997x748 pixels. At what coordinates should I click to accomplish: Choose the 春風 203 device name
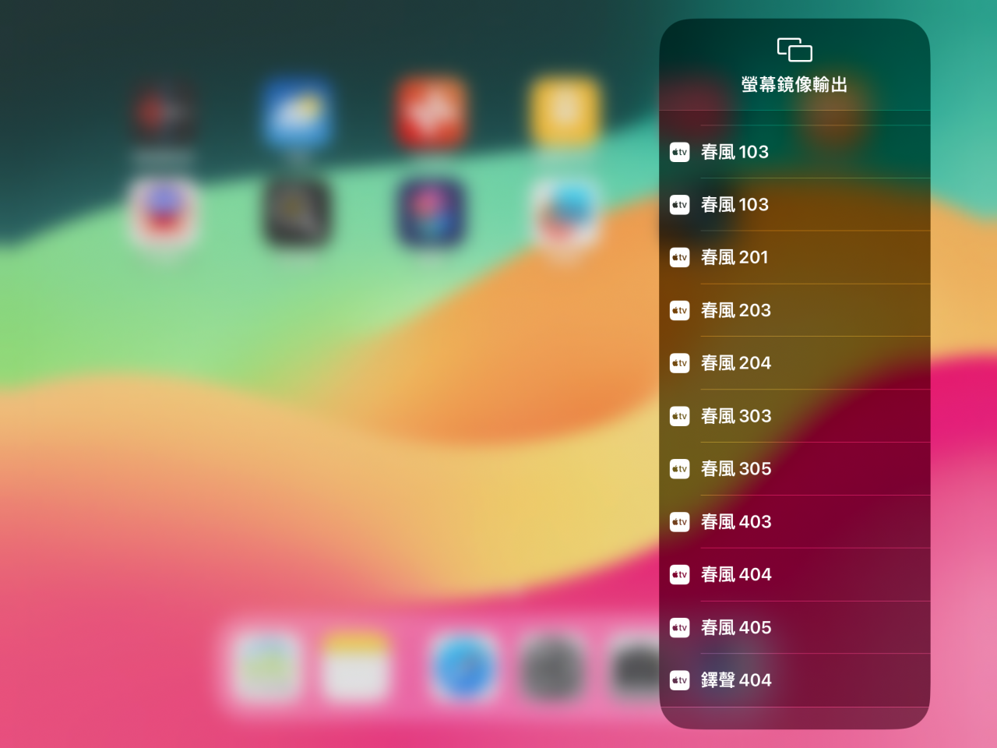tap(736, 310)
